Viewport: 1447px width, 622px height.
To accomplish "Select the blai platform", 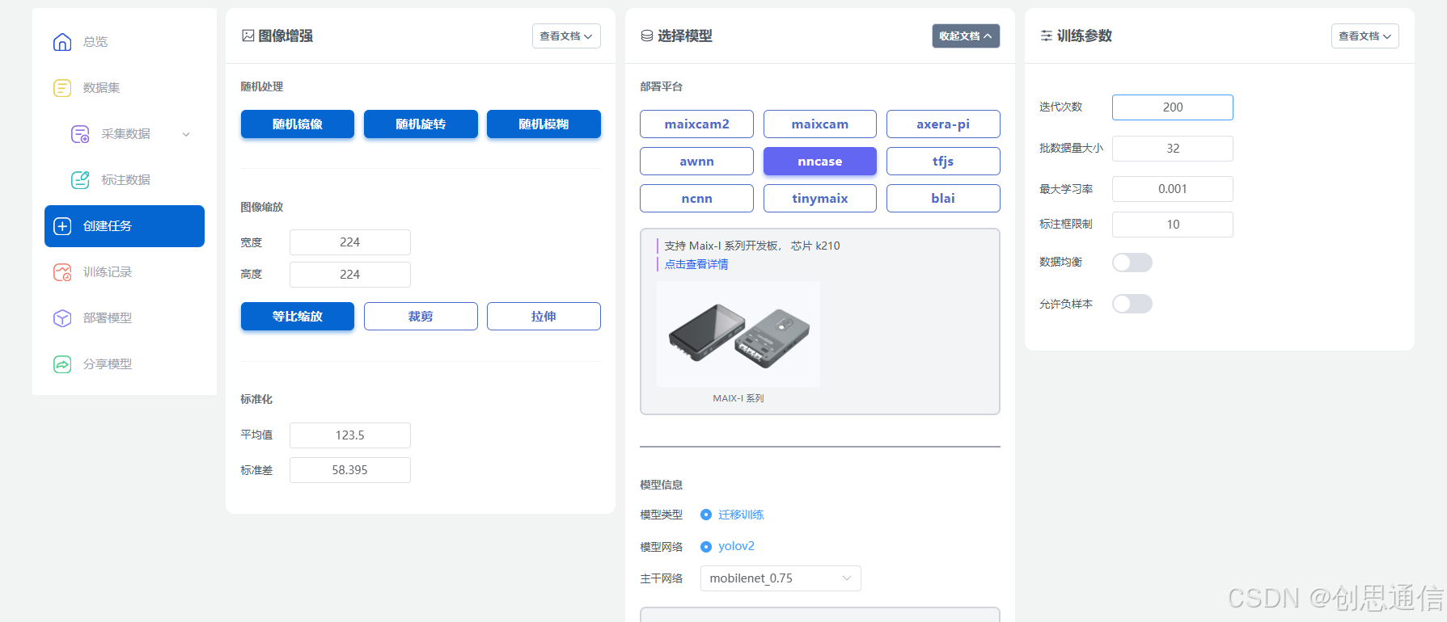I will 943,199.
